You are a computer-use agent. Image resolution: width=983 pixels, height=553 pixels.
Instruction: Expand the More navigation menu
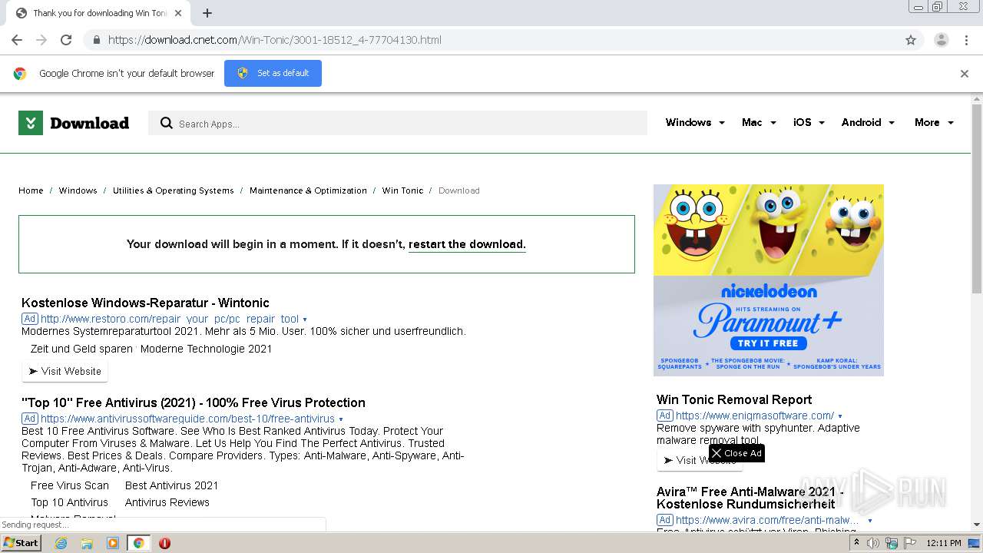(934, 123)
